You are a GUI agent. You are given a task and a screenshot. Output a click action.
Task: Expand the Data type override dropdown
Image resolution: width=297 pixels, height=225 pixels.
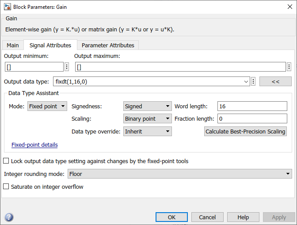pos(147,131)
